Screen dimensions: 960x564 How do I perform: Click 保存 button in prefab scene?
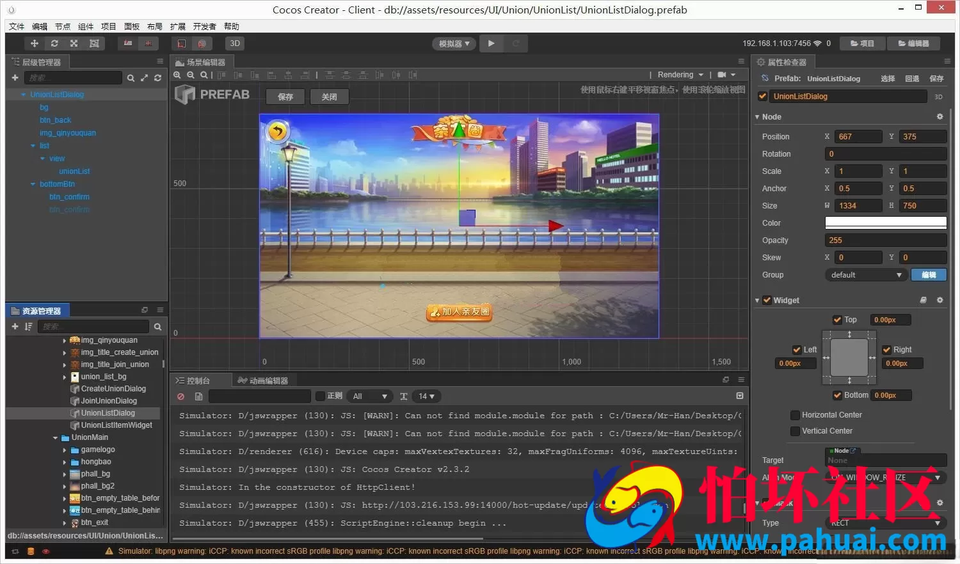pos(285,97)
